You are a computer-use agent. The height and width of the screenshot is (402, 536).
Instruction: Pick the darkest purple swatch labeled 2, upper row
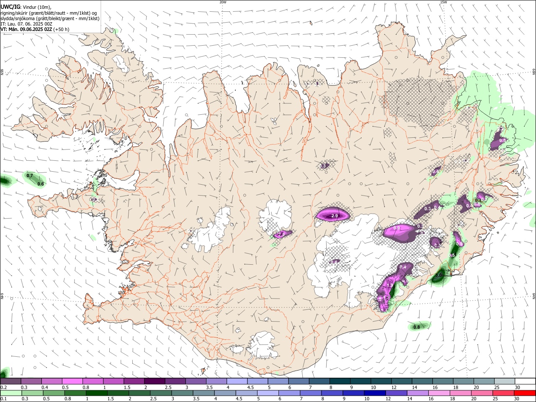pyautogui.click(x=154, y=381)
